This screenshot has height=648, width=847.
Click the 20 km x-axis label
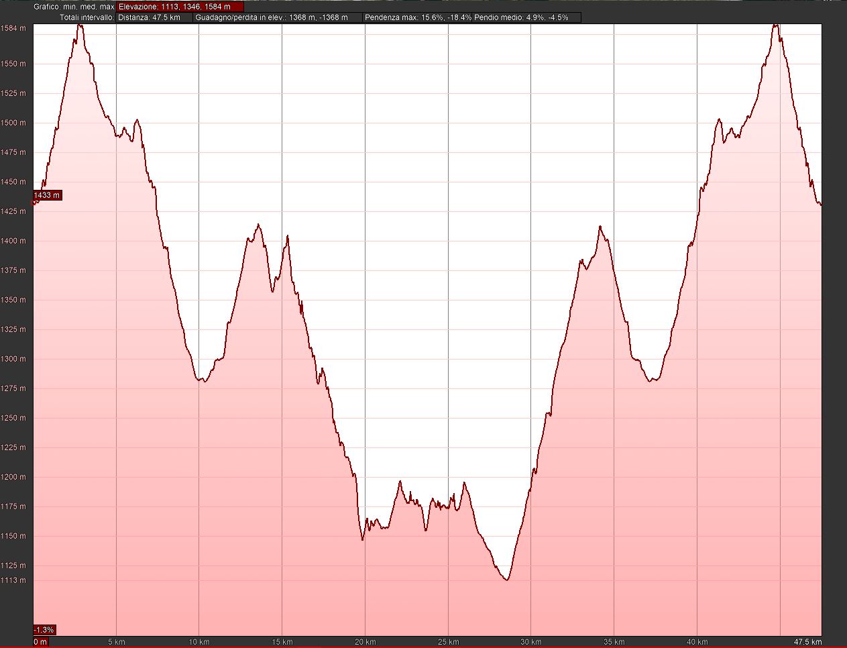[365, 642]
